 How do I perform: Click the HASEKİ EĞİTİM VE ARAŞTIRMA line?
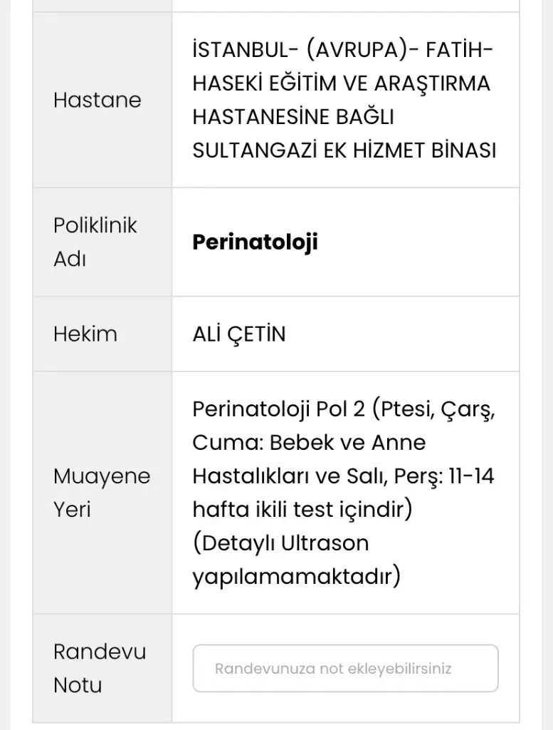point(342,83)
